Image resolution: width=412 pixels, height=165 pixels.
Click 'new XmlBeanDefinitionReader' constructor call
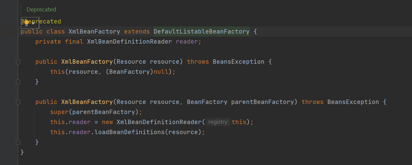click(x=152, y=122)
